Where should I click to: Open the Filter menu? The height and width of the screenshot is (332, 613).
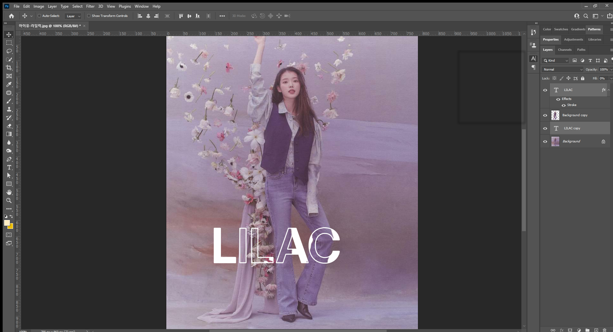(x=90, y=6)
